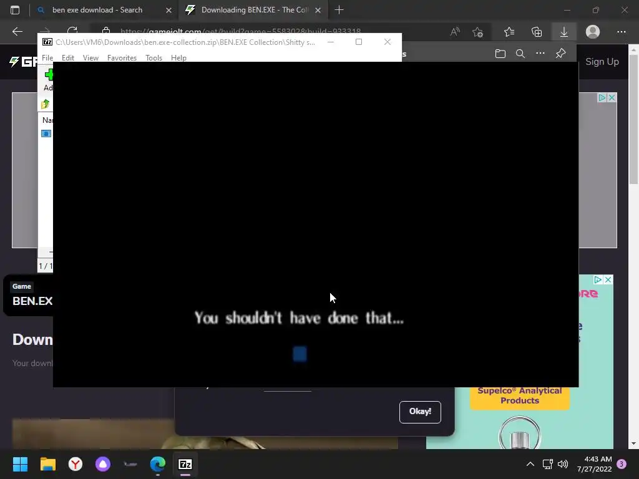Pin the downloads flyout
Viewport: 639px width, 479px height.
[x=561, y=53]
